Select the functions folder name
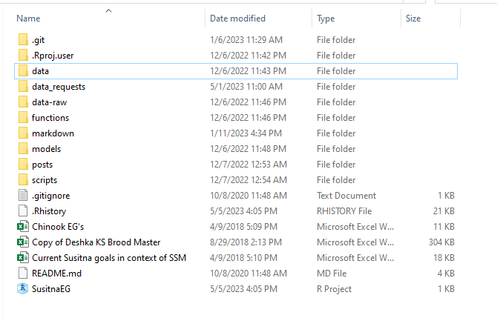Image resolution: width=497 pixels, height=318 pixels. 50,118
